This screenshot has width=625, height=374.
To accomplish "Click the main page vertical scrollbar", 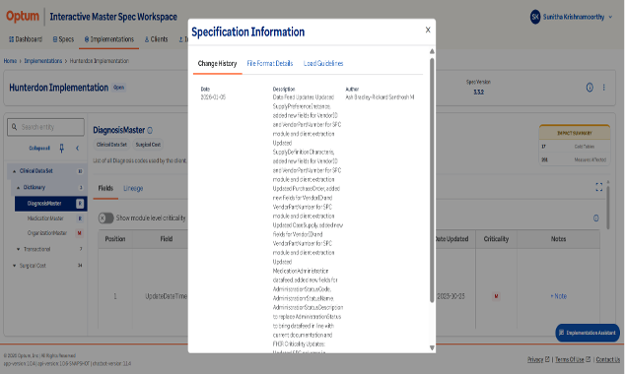I will point(608,207).
